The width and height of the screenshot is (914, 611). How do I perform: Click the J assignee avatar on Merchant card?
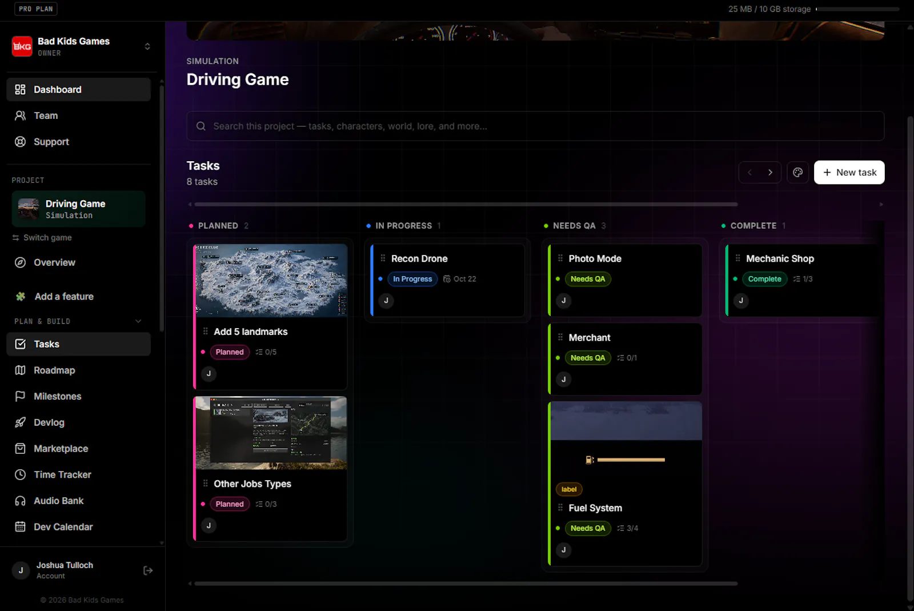pos(564,380)
